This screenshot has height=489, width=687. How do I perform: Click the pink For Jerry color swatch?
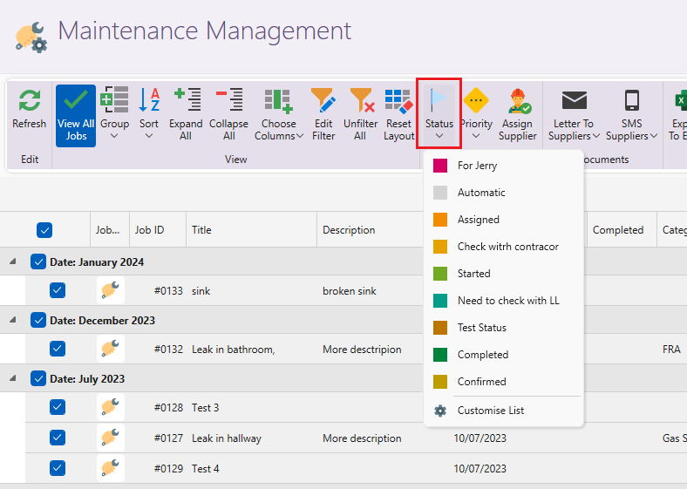click(x=440, y=166)
